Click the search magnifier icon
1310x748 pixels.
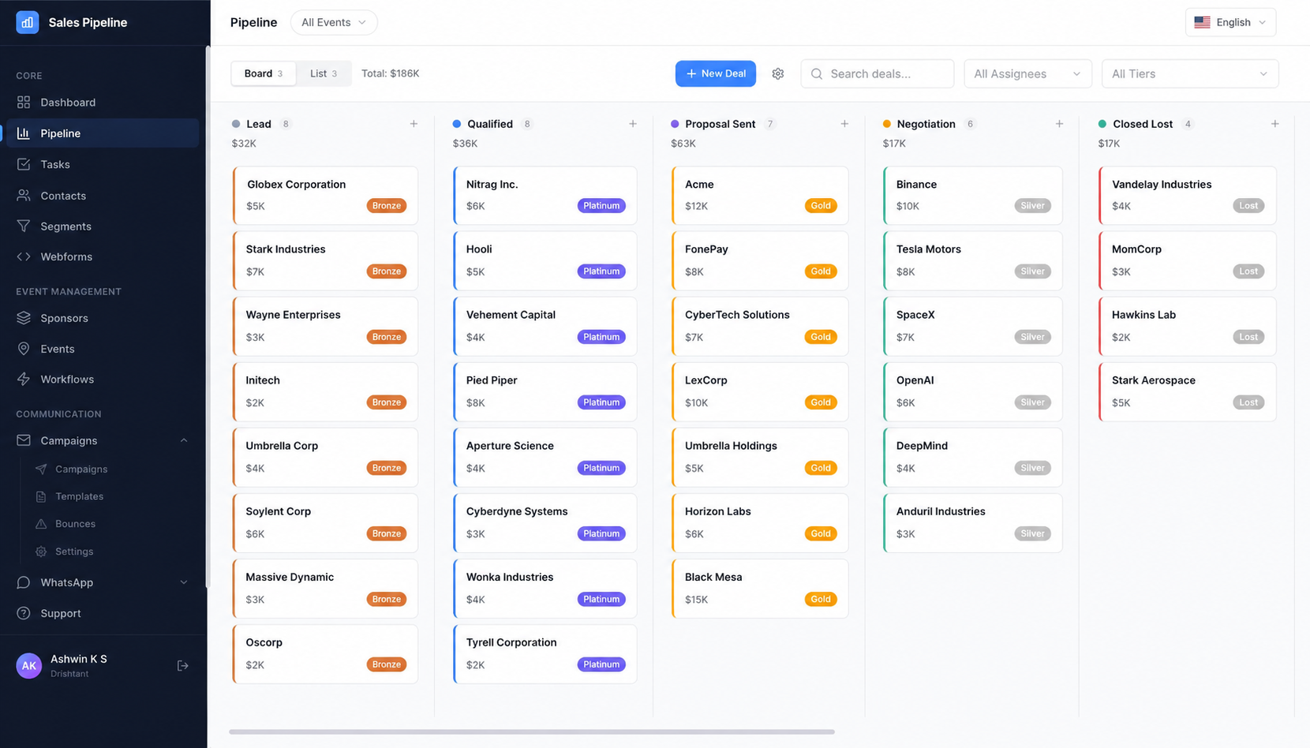click(x=817, y=73)
